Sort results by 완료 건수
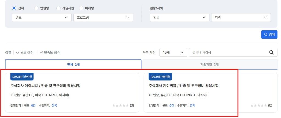The image size is (281, 118). tap(25, 52)
